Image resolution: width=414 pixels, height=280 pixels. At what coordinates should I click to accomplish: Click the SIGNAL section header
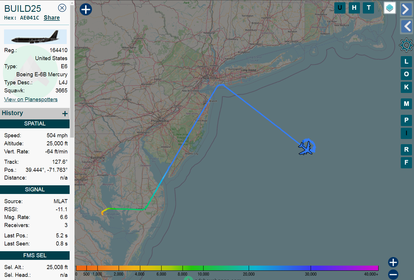click(35, 190)
